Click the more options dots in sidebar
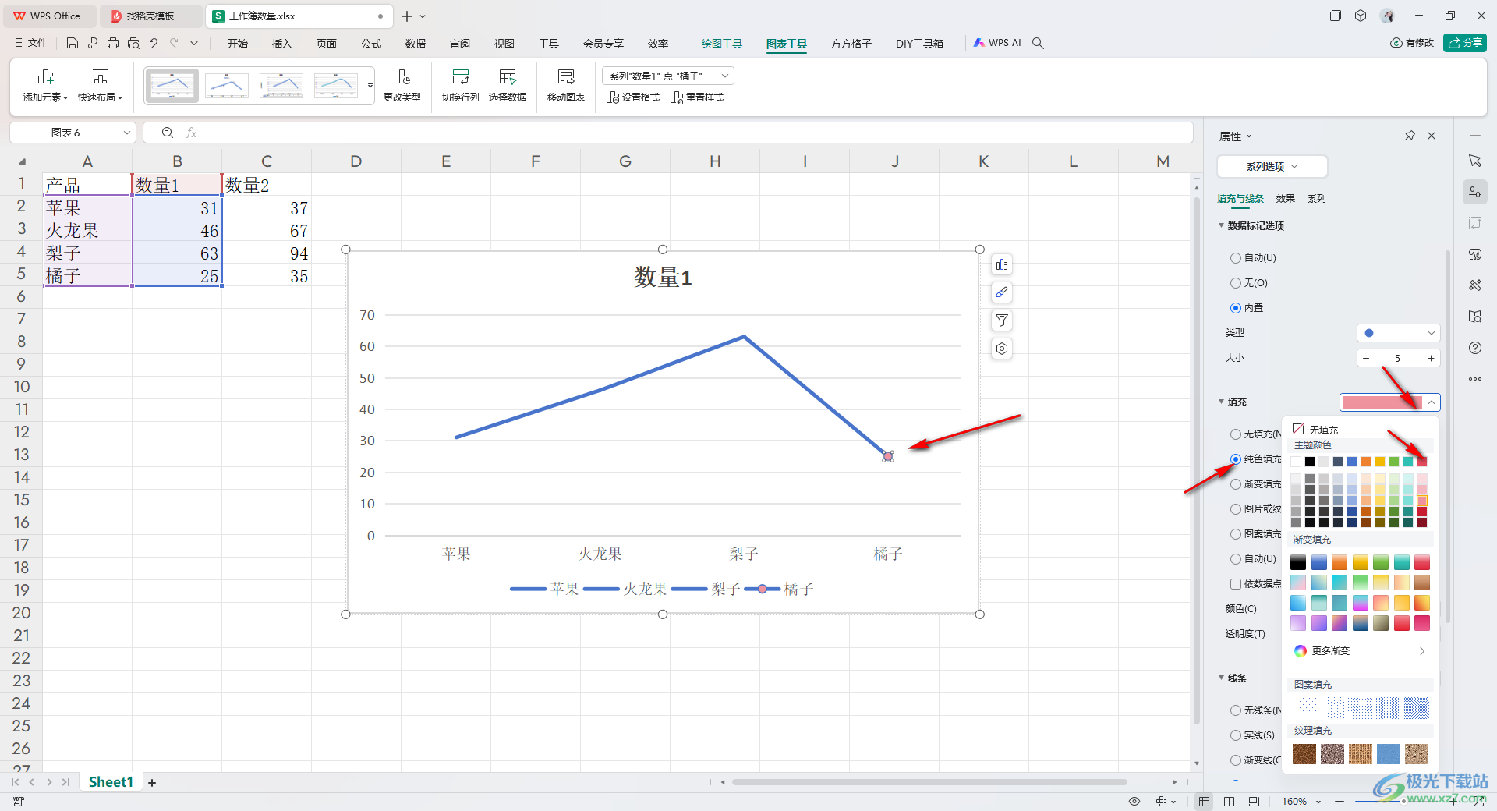1497x811 pixels. [1475, 379]
